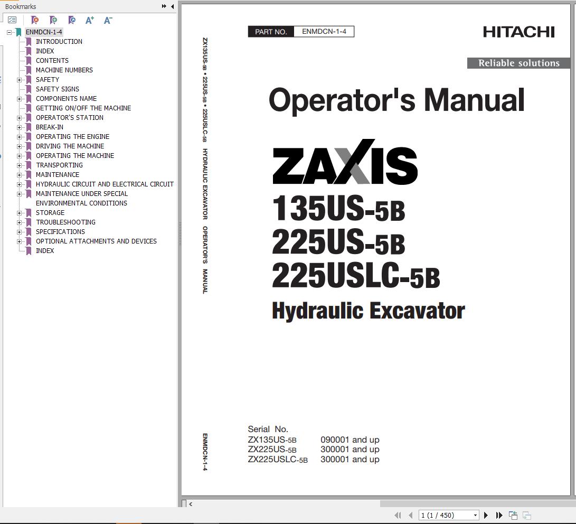Open MAINTENANCE UNDER SPECIAL ENVIRONMENTAL CONDITIONS bookmark
Image resolution: width=576 pixels, height=524 pixels.
(81, 199)
